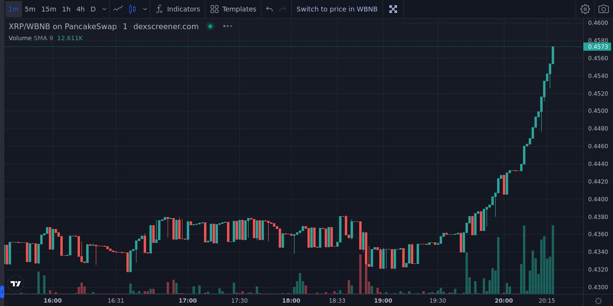This screenshot has width=613, height=306.
Task: Open the price scale settings icon
Action: (598, 300)
